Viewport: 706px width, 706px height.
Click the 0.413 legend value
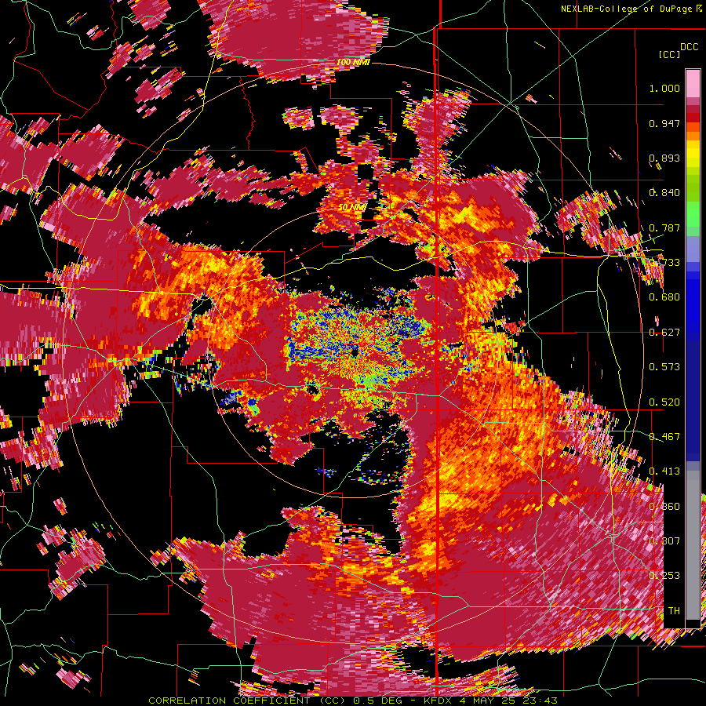click(x=664, y=471)
